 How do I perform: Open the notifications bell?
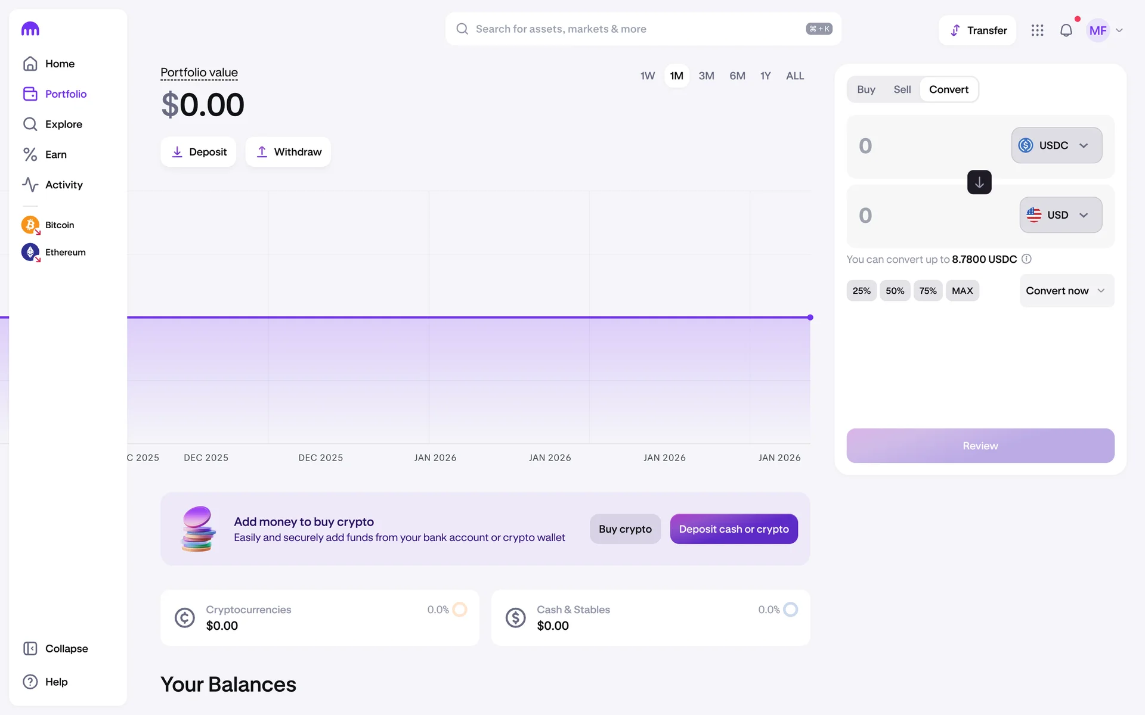click(x=1066, y=30)
